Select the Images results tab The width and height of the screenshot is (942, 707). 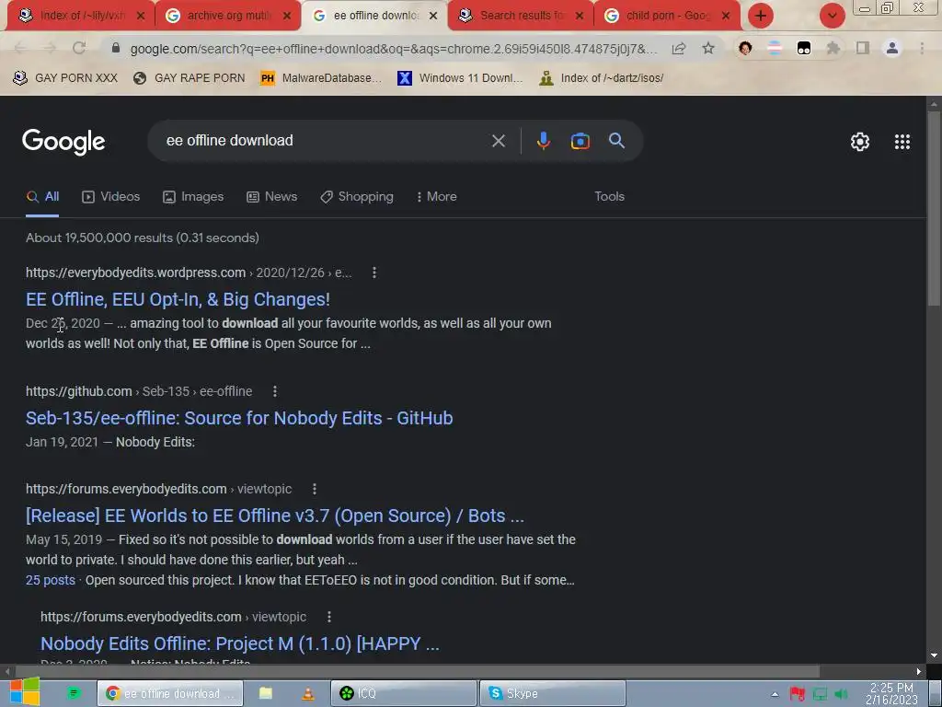coord(193,197)
